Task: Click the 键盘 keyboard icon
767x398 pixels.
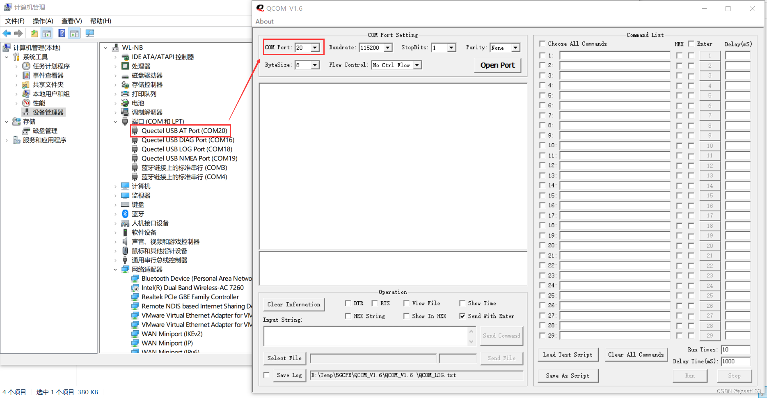Action: coord(125,204)
